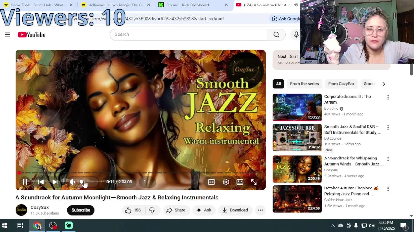This screenshot has height=232, width=414.
Task: Click EQ Lounge channel name
Action: (333, 138)
